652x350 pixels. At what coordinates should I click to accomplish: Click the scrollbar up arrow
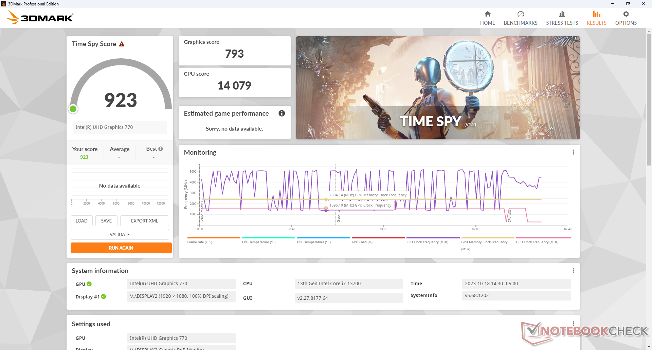point(649,31)
